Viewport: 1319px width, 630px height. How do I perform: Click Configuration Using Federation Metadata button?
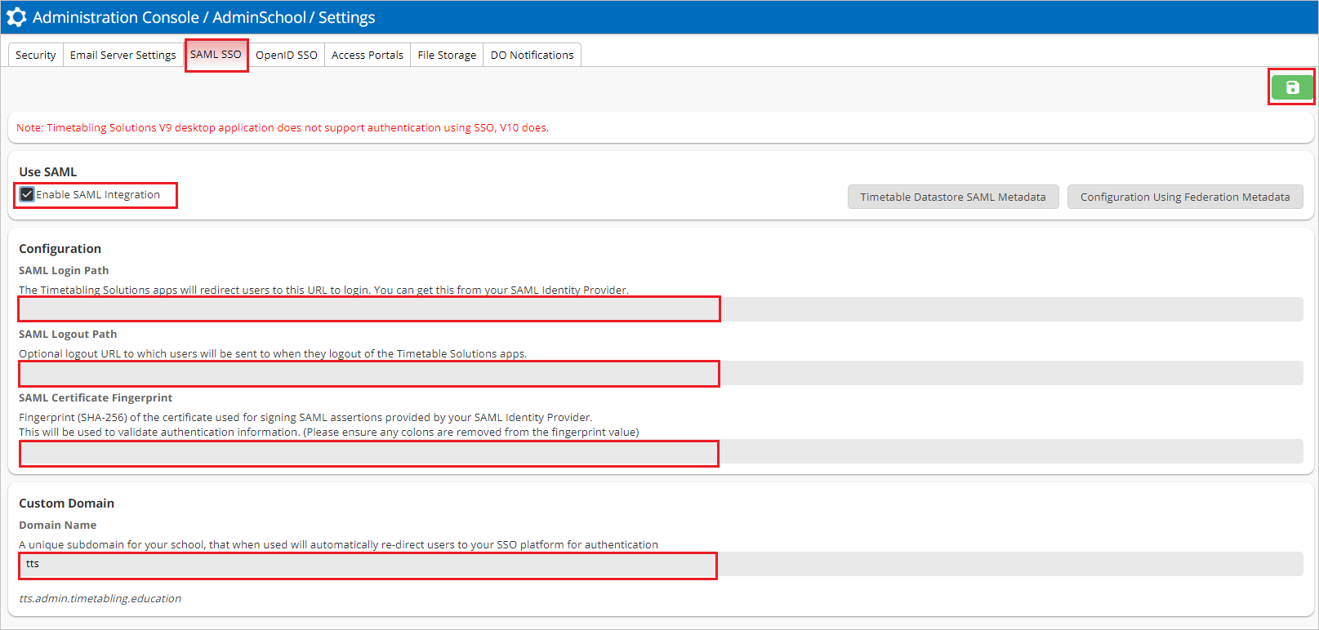[1185, 197]
